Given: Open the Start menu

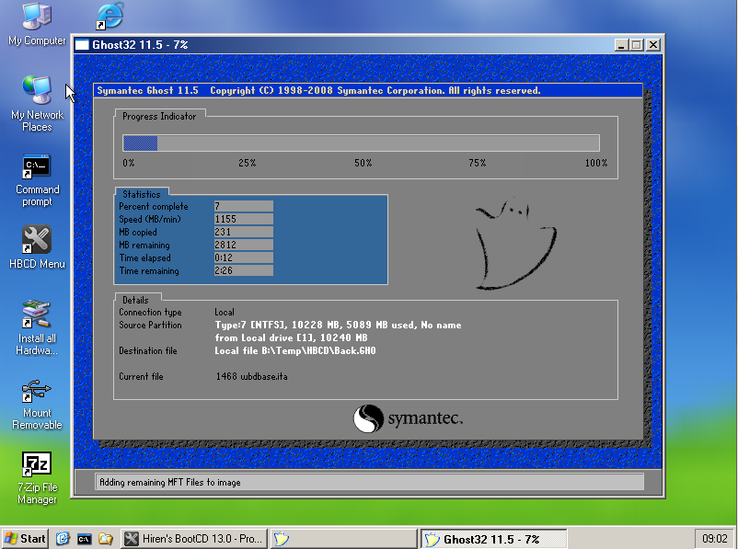Looking at the screenshot, I should [25, 539].
